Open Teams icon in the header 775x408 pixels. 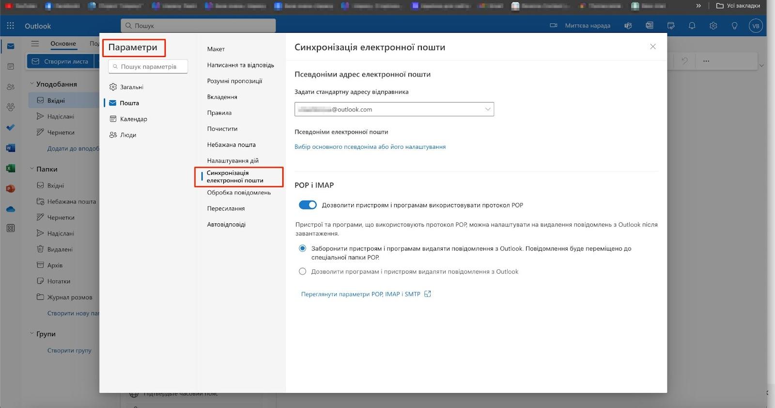(628, 26)
